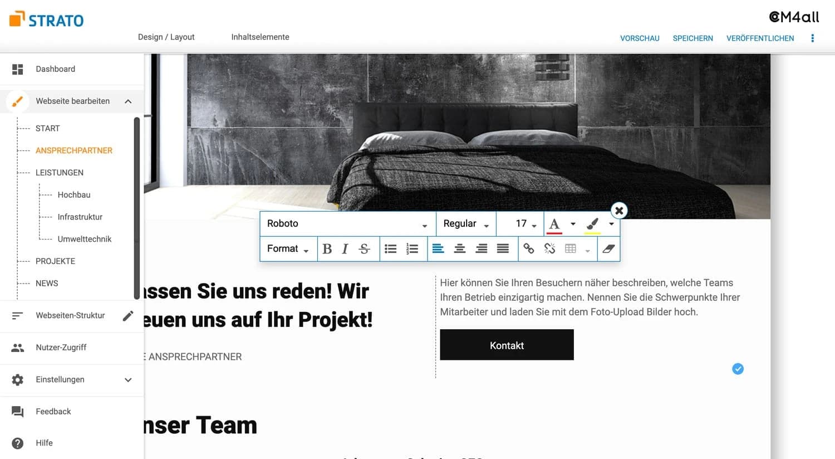Remove the hyperlink with the unlink icon
The image size is (835, 459).
pos(549,248)
